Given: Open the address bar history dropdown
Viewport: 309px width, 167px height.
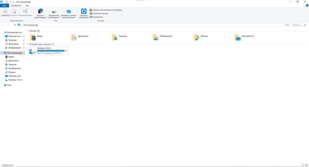Looking at the screenshot, I should (285, 25).
